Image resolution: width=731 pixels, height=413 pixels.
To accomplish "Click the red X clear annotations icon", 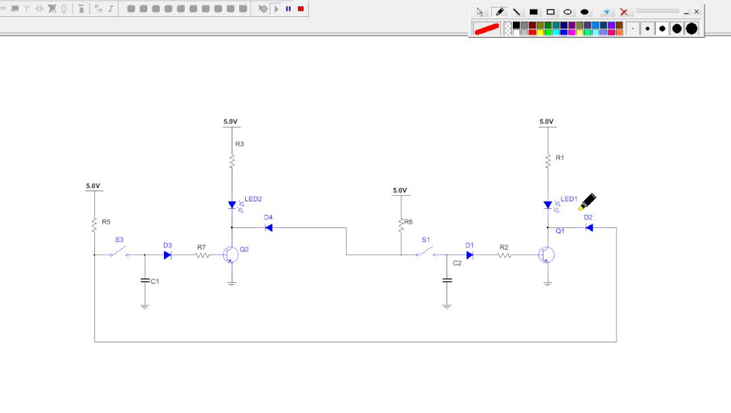I will pyautogui.click(x=624, y=12).
